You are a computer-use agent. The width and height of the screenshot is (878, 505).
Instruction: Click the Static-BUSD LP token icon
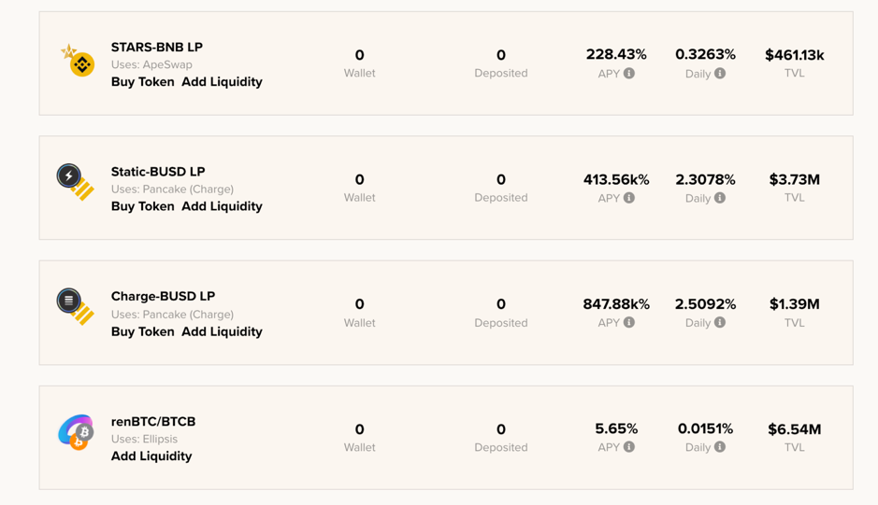(75, 181)
